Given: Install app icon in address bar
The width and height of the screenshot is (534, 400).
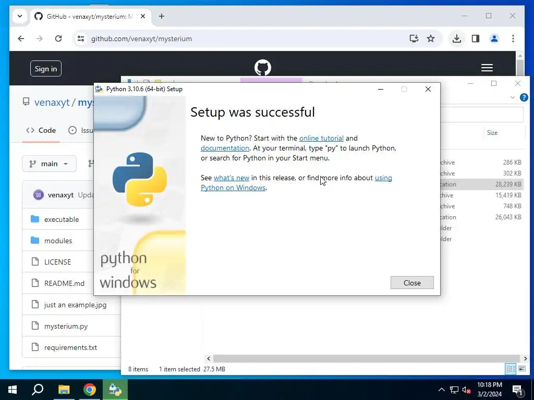Looking at the screenshot, I should click(x=414, y=39).
